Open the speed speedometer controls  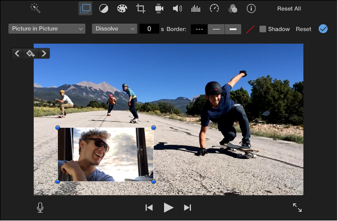[x=214, y=8]
